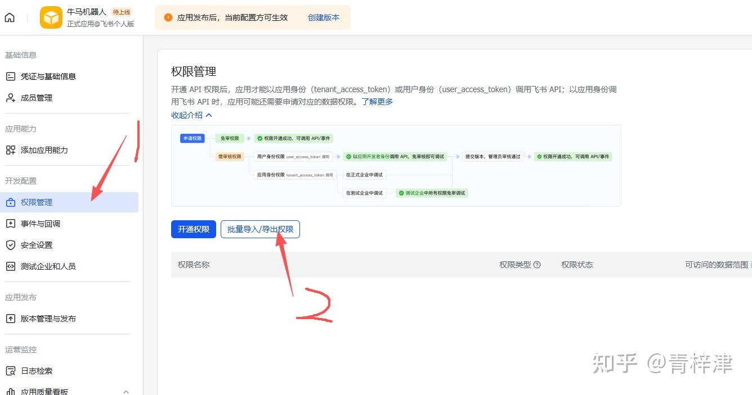This screenshot has height=395, width=752.
Task: Click the 添加应用能力 grid icon
Action: click(10, 150)
